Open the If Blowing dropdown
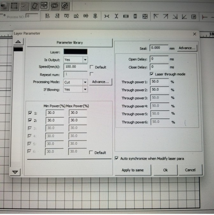Image resolution: width=214 pixels, height=215 pixels. (85, 89)
